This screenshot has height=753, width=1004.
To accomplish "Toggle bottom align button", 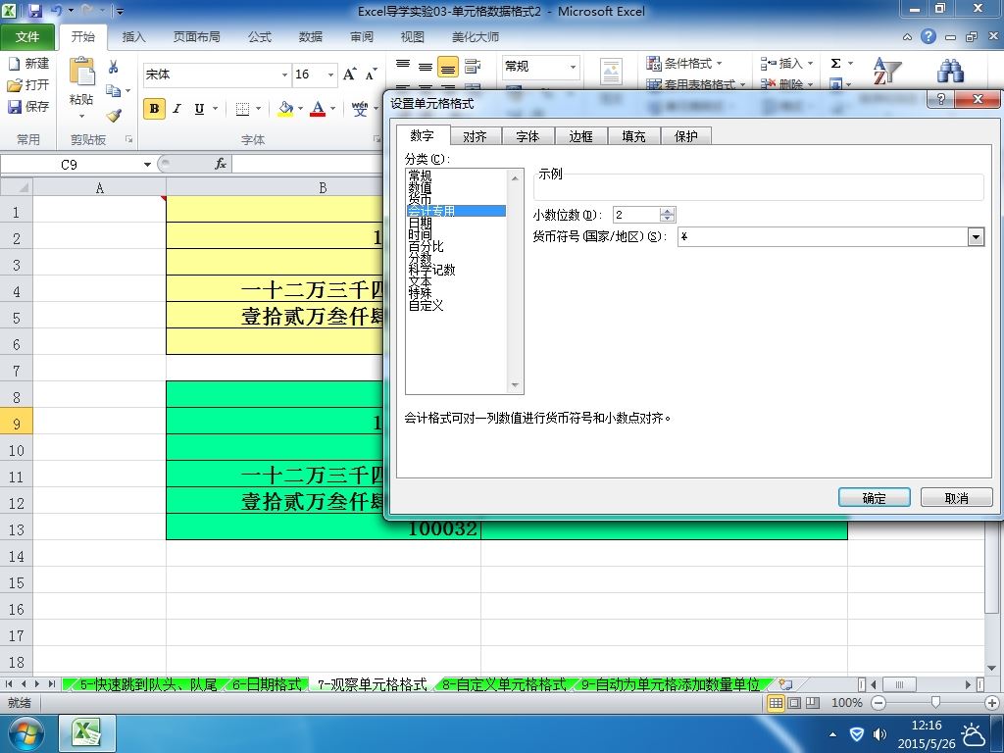I will pyautogui.click(x=448, y=66).
